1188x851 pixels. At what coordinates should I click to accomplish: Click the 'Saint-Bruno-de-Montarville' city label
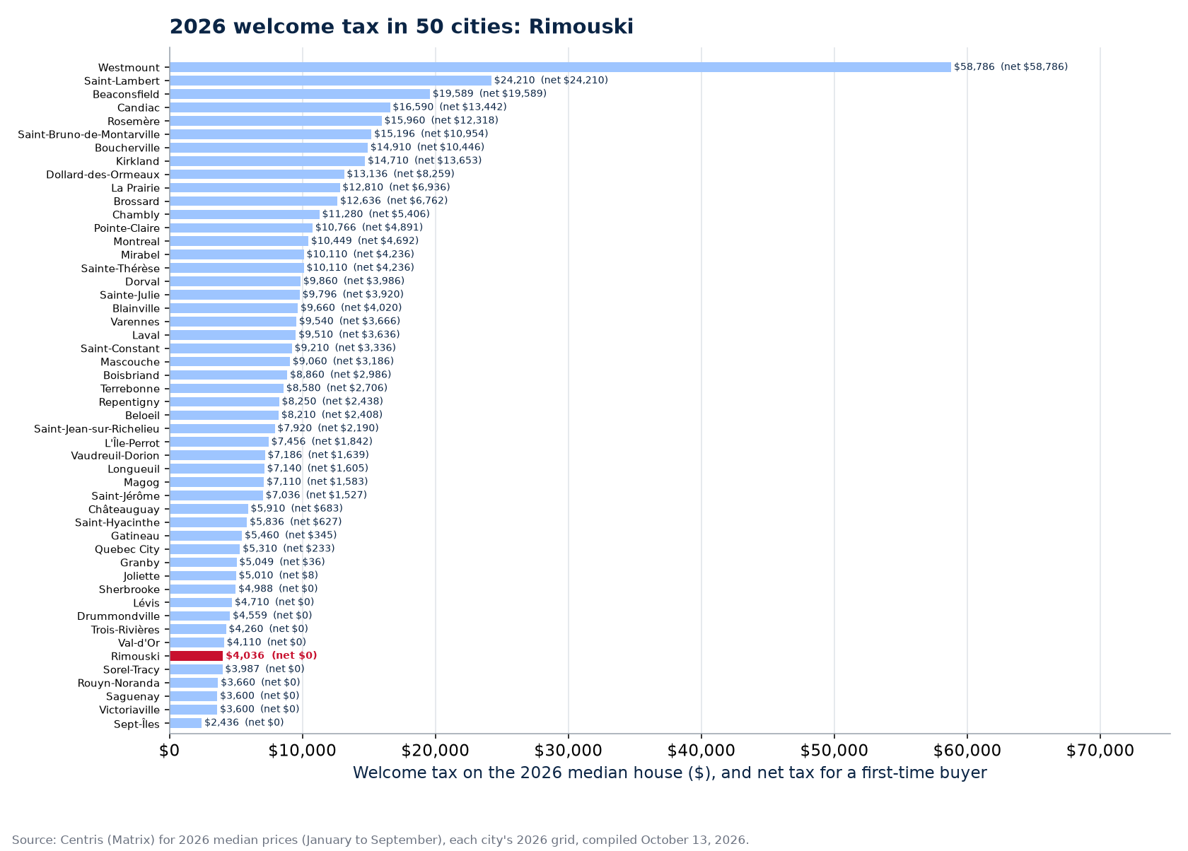[89, 134]
